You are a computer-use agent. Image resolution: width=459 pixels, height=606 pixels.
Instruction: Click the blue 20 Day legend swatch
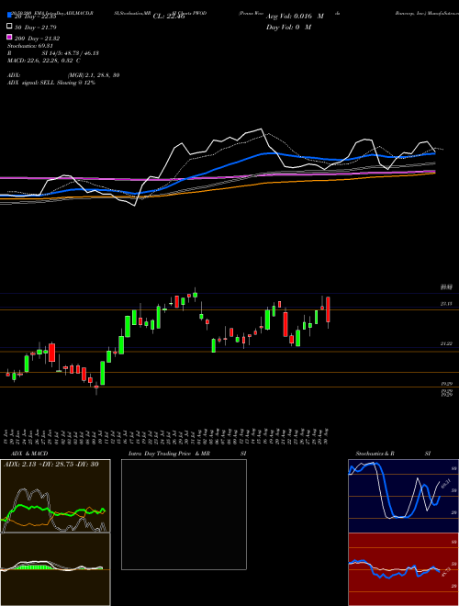10,16
